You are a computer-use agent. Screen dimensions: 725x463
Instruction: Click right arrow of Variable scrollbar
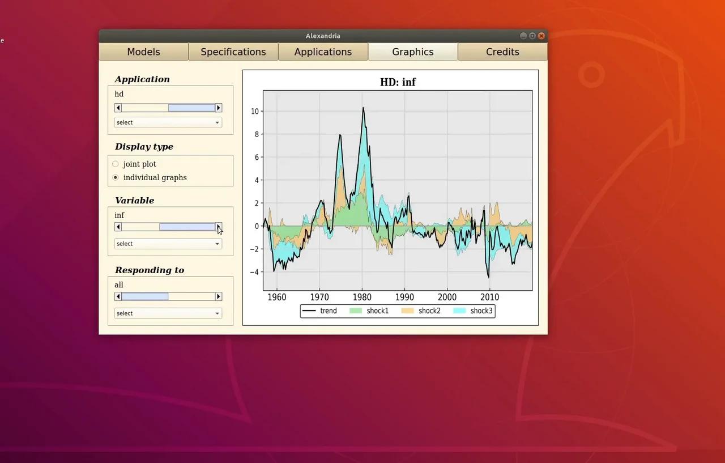click(218, 227)
